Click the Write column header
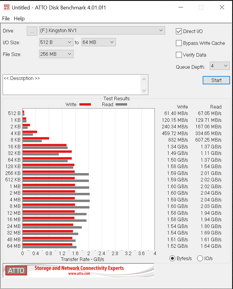233x289 pixels. [x=182, y=107]
